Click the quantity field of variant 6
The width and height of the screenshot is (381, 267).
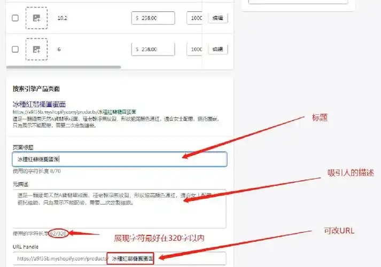point(195,49)
